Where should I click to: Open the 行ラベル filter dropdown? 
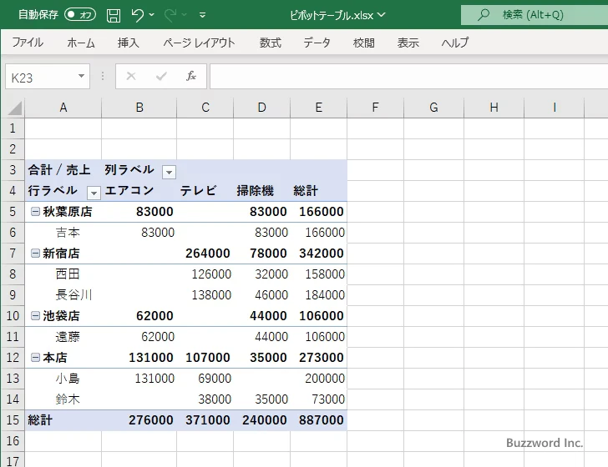click(94, 193)
